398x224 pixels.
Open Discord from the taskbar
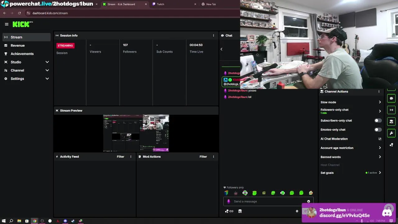[x=65, y=221]
